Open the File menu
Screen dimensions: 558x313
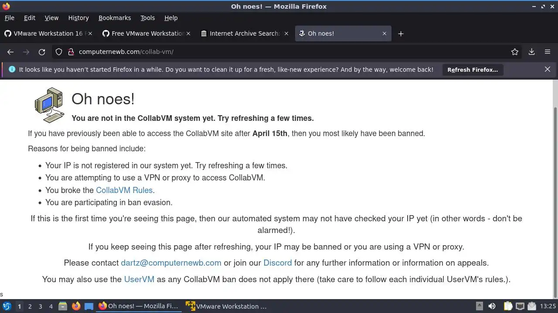point(9,18)
